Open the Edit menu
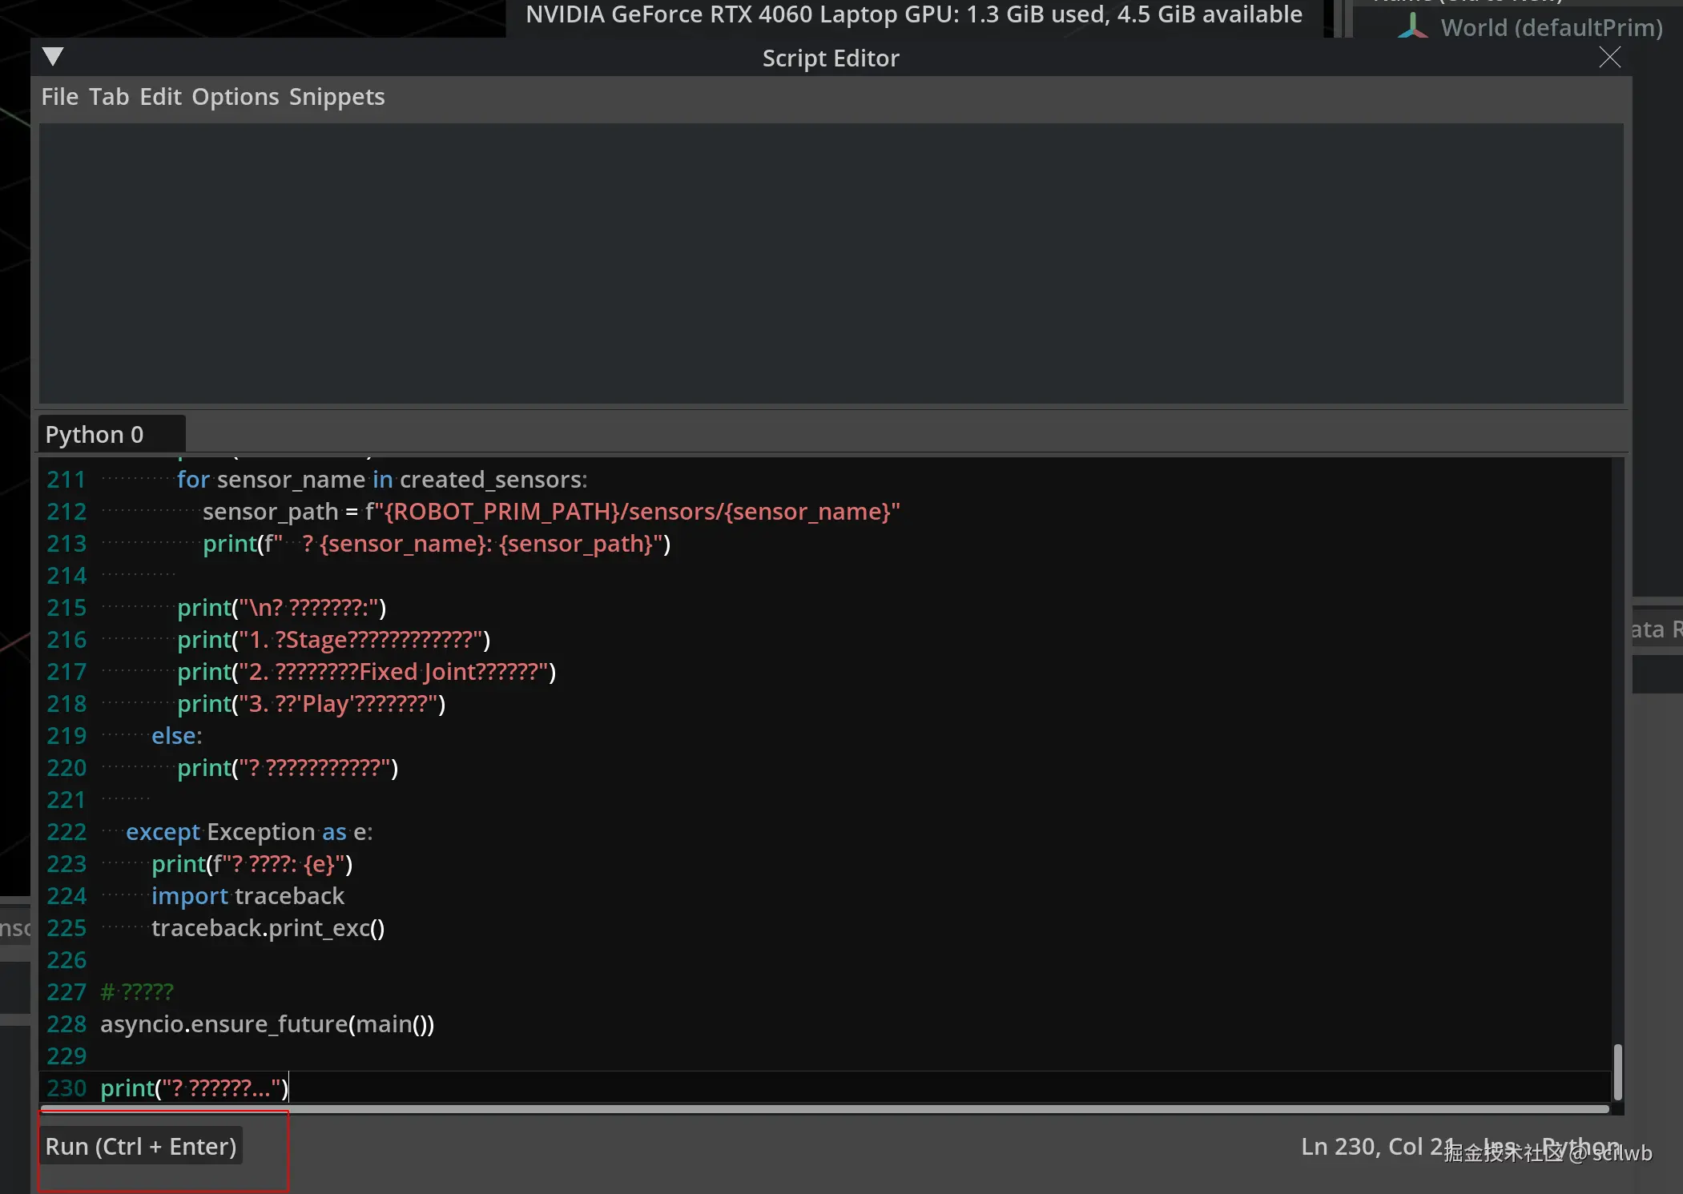 160,97
